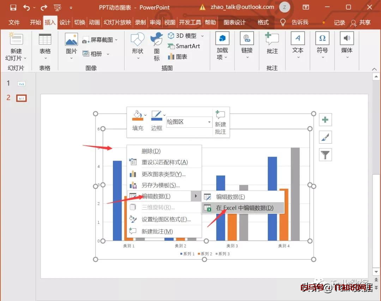
Task: Select slide 2 in the thumbnail panel
Action: pos(21,98)
